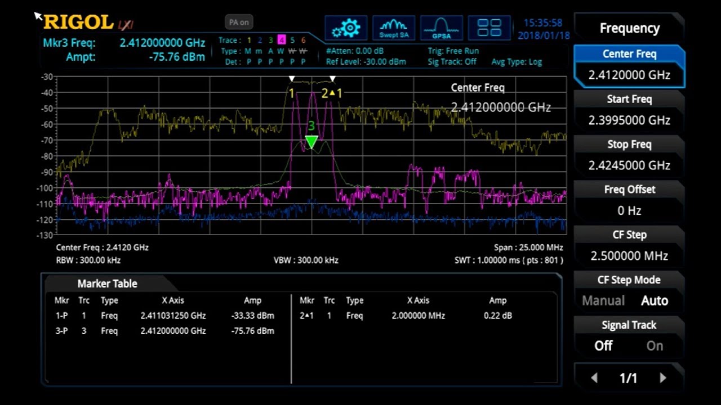This screenshot has height=405, width=721.
Task: Click 2.000000 MHz delta X Axis cell
Action: pyautogui.click(x=419, y=316)
